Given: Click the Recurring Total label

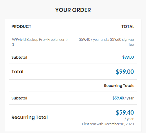Looking at the screenshot, I should point(30,117).
